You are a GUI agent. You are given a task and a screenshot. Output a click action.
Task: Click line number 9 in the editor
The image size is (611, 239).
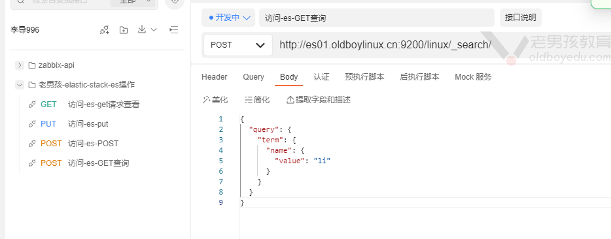(221, 202)
